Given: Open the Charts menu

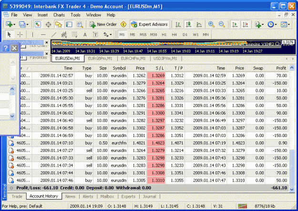Looking at the screenshot, I should (x=59, y=15).
